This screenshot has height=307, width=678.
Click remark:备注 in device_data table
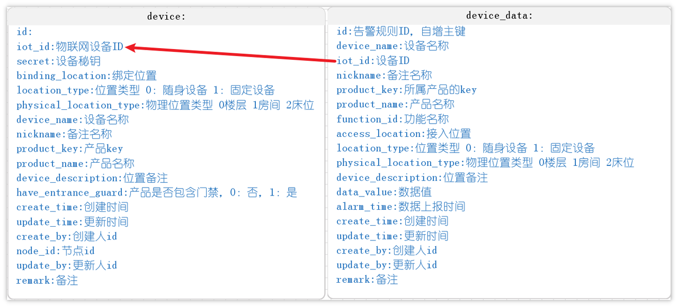(x=367, y=280)
